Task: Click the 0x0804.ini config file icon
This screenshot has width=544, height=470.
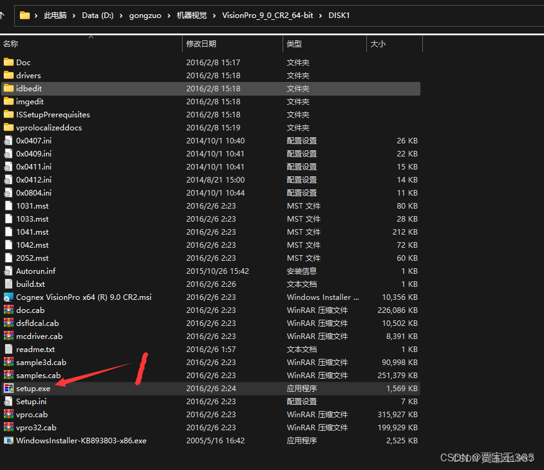Action: [8, 193]
